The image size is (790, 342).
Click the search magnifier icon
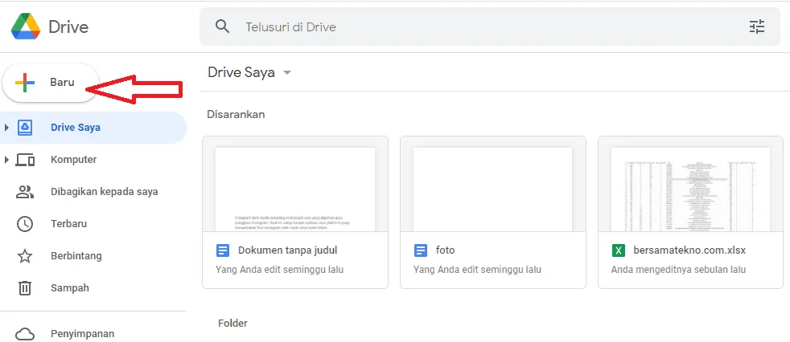pos(222,26)
